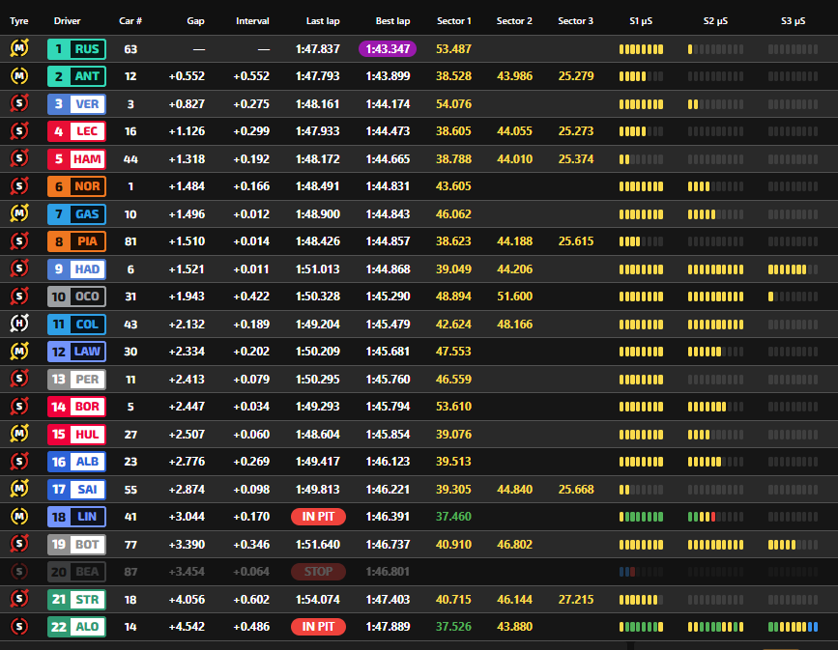The image size is (838, 650).
Task: Click the medium tyre icon for LIN
Action: tap(19, 517)
